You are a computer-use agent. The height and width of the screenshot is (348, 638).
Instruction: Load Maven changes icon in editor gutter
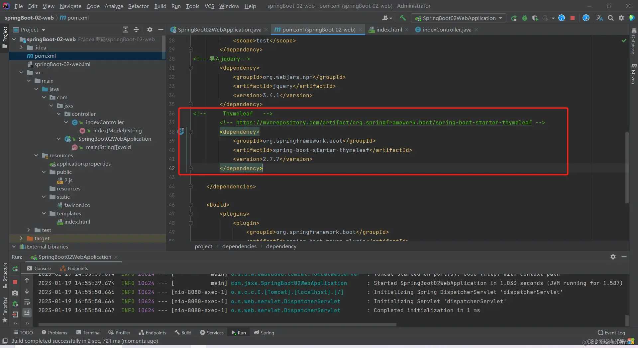181,131
